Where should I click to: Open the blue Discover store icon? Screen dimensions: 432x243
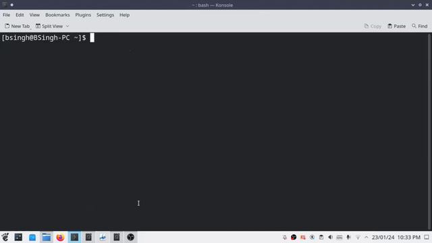click(x=32, y=237)
